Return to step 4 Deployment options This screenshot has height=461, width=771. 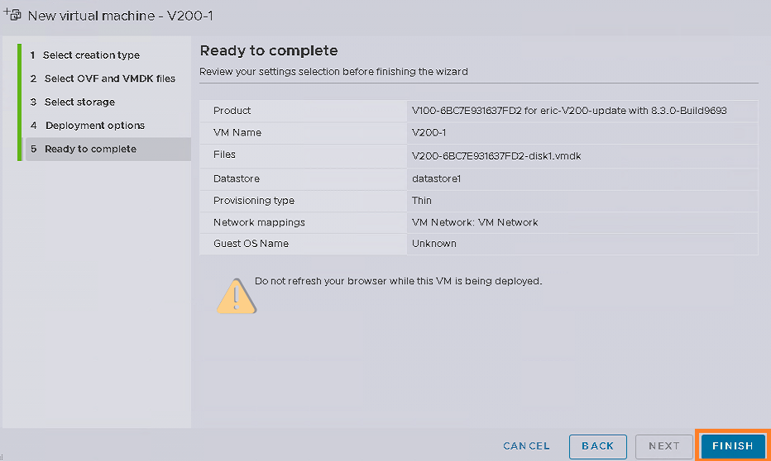(x=88, y=126)
